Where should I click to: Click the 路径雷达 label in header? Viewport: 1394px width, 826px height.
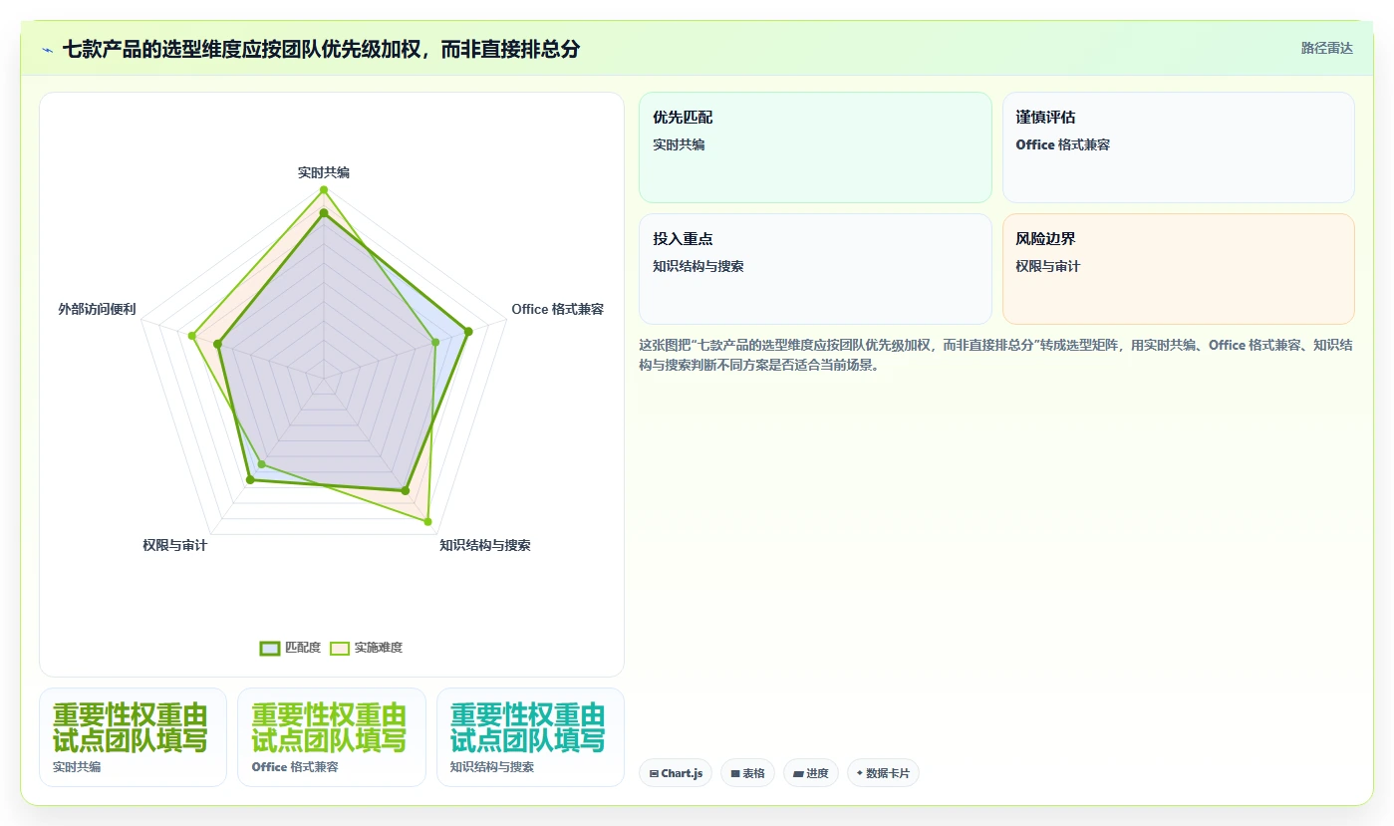click(x=1326, y=48)
